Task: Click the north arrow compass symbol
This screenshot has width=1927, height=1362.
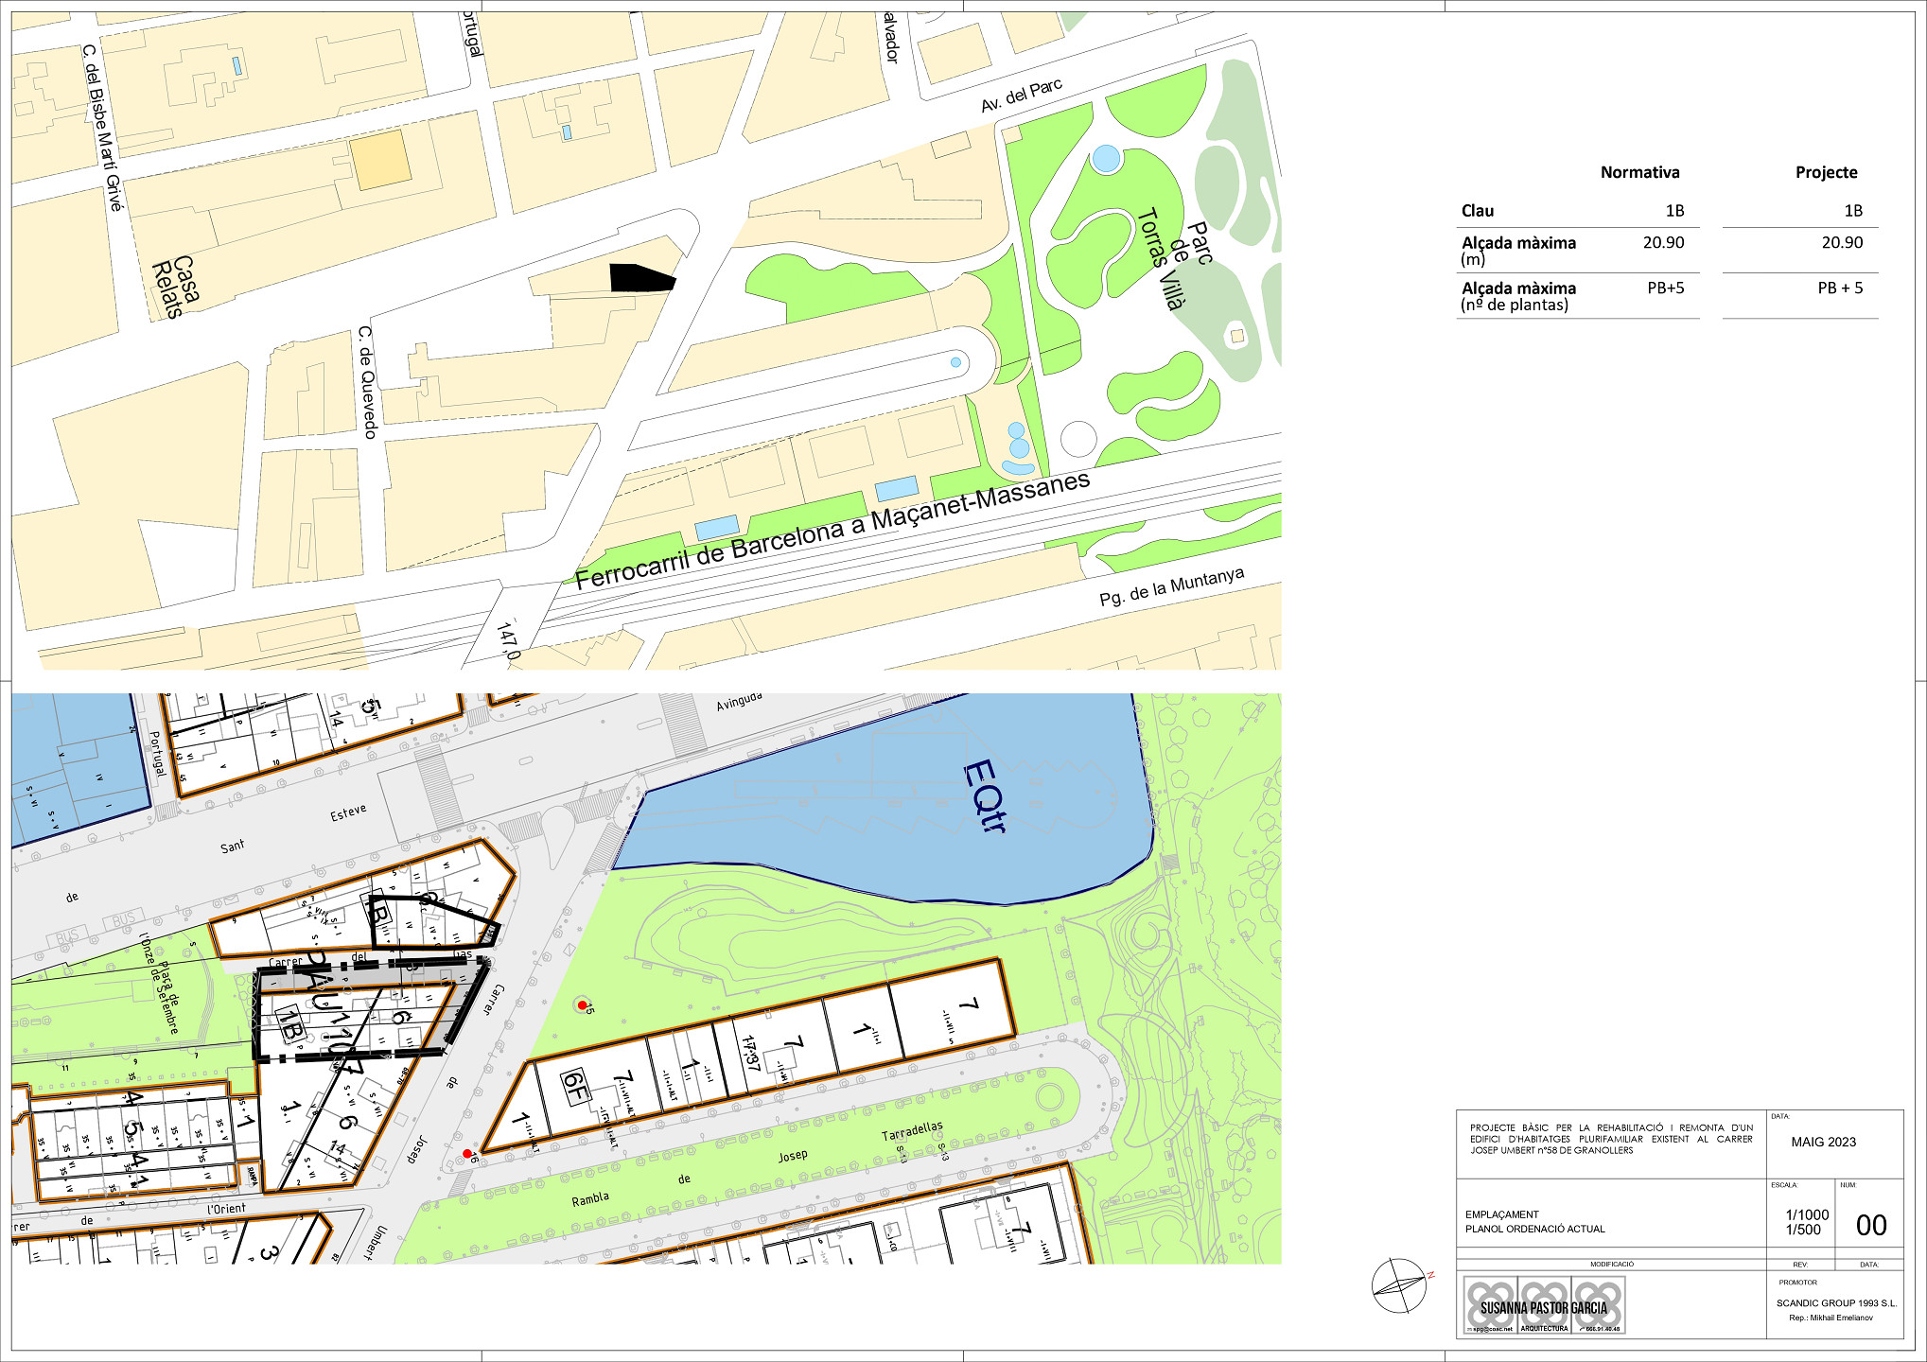Action: 1399,1285
